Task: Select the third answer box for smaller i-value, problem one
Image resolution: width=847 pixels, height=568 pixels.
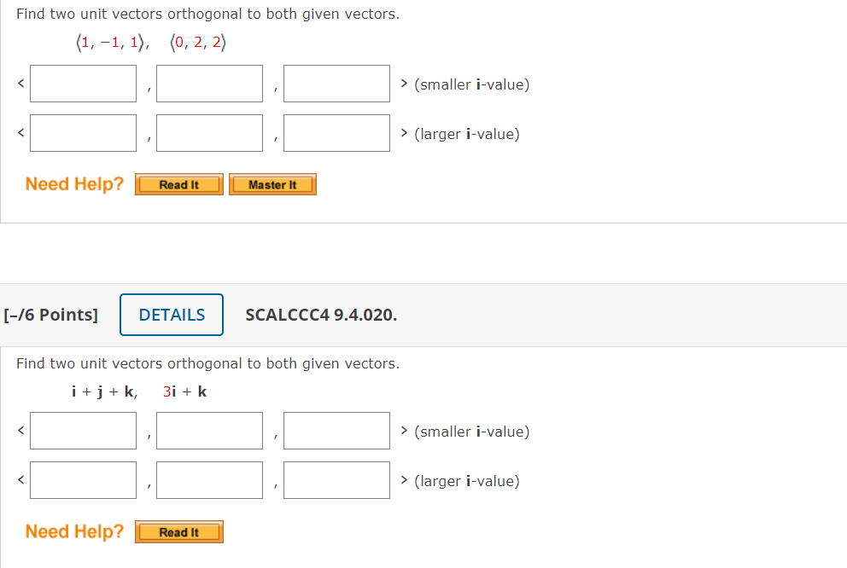Action: [x=336, y=83]
